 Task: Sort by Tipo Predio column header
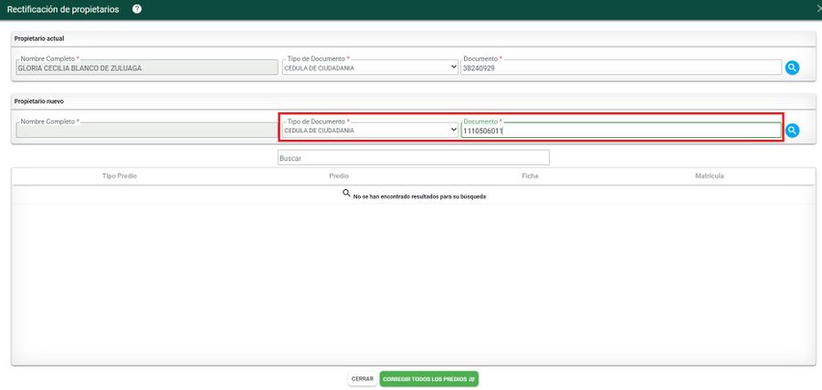tap(120, 175)
